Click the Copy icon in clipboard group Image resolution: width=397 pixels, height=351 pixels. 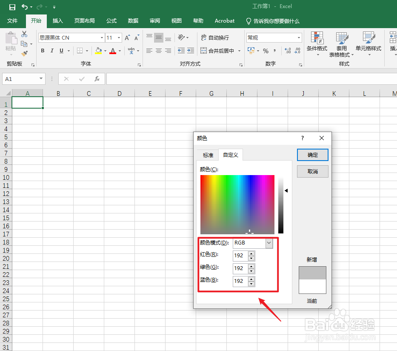pyautogui.click(x=24, y=44)
